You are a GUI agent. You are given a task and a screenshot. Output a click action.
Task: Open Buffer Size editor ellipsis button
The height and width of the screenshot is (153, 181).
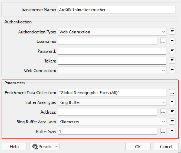tap(163, 131)
